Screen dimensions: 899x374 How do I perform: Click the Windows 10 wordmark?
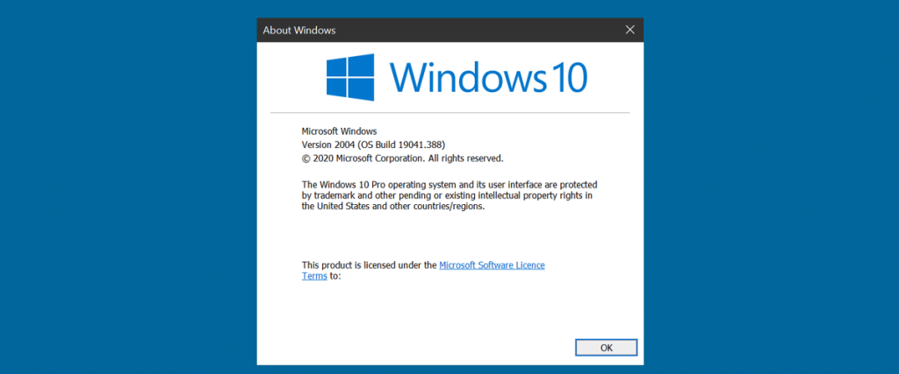[x=489, y=77]
